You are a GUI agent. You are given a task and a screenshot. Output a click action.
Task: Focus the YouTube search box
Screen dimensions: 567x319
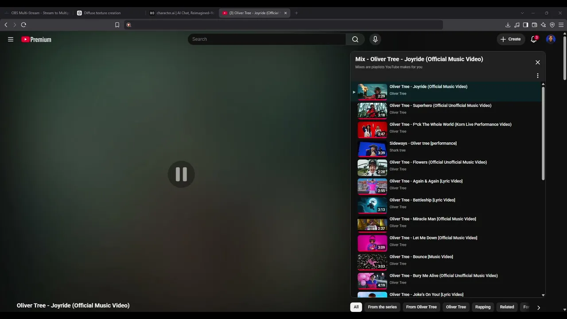click(x=267, y=39)
